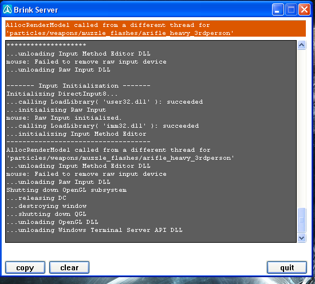
Task: Click the orange AllocRenderModel error banner
Action: [x=155, y=29]
